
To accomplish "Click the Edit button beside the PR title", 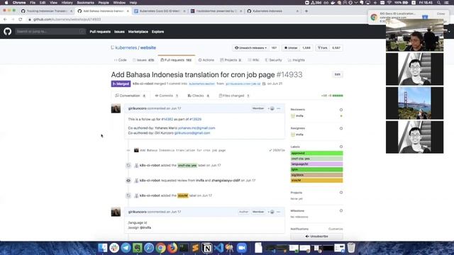I will [x=338, y=74].
